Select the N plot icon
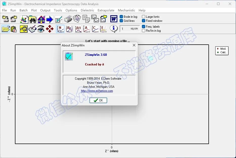Viewport: 236px width, 158px height. pos(60,29)
